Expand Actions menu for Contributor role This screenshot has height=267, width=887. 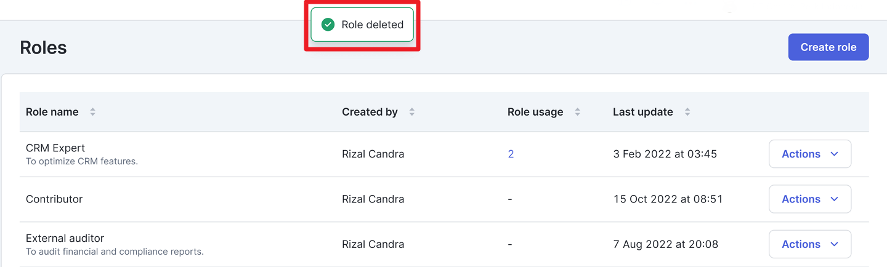(x=809, y=199)
